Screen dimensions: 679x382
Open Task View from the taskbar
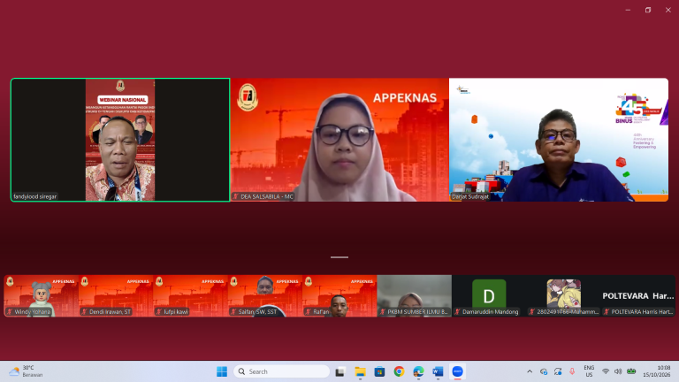[339, 371]
